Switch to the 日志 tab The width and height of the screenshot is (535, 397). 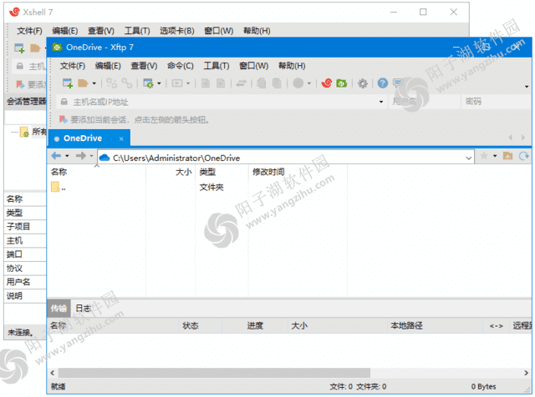84,308
